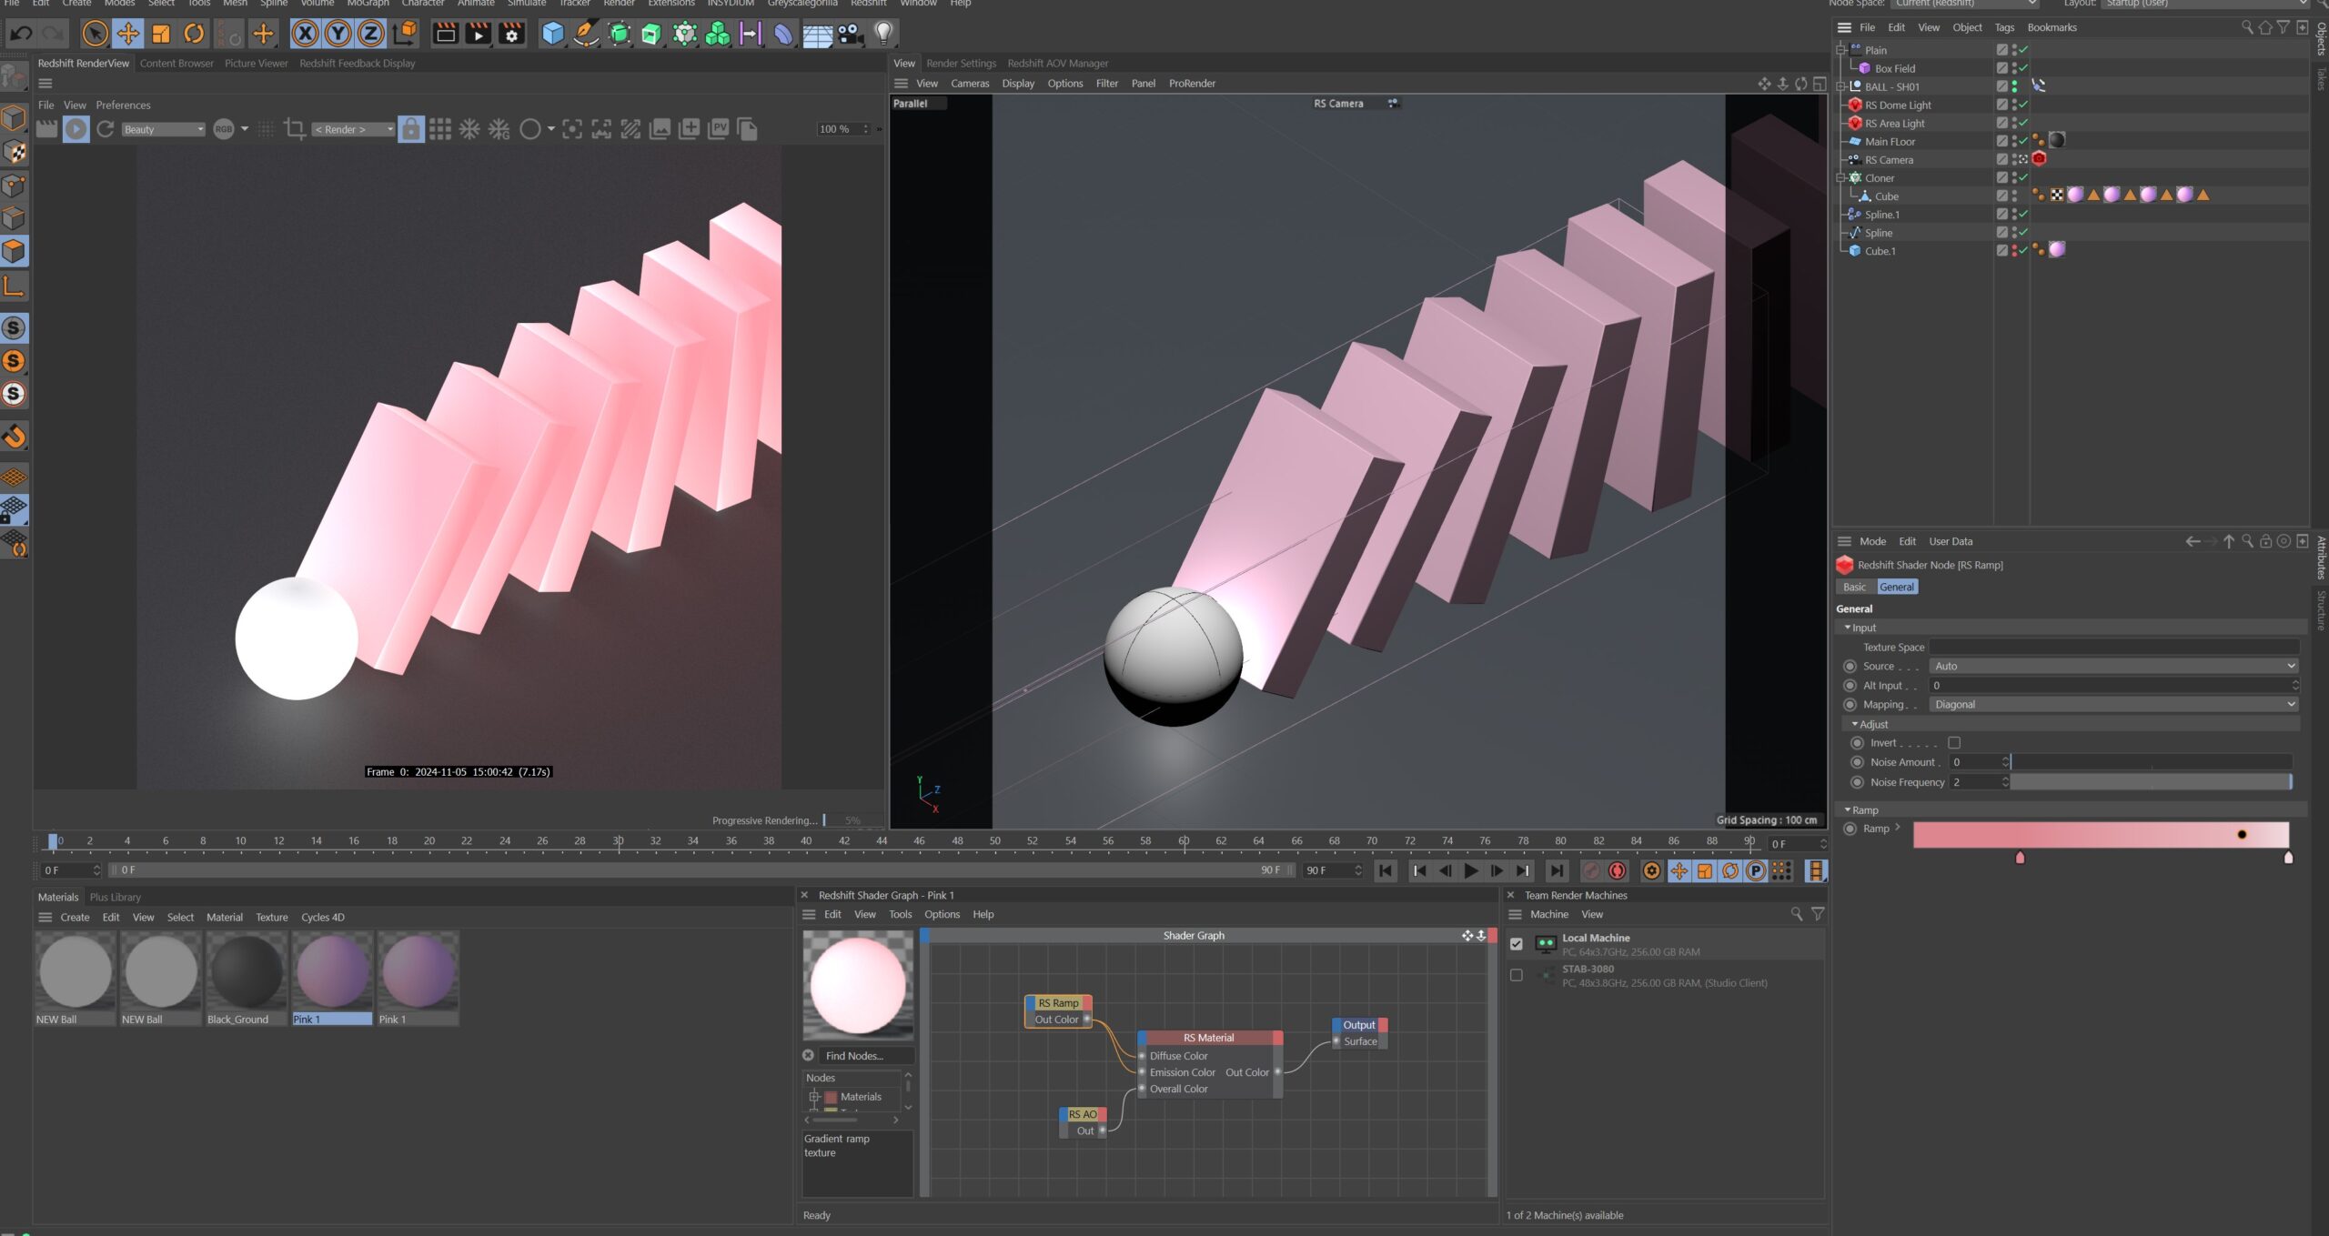Screen dimensions: 2329x1236
Task: Open the Beauty AOV dropdown
Action: pos(163,129)
